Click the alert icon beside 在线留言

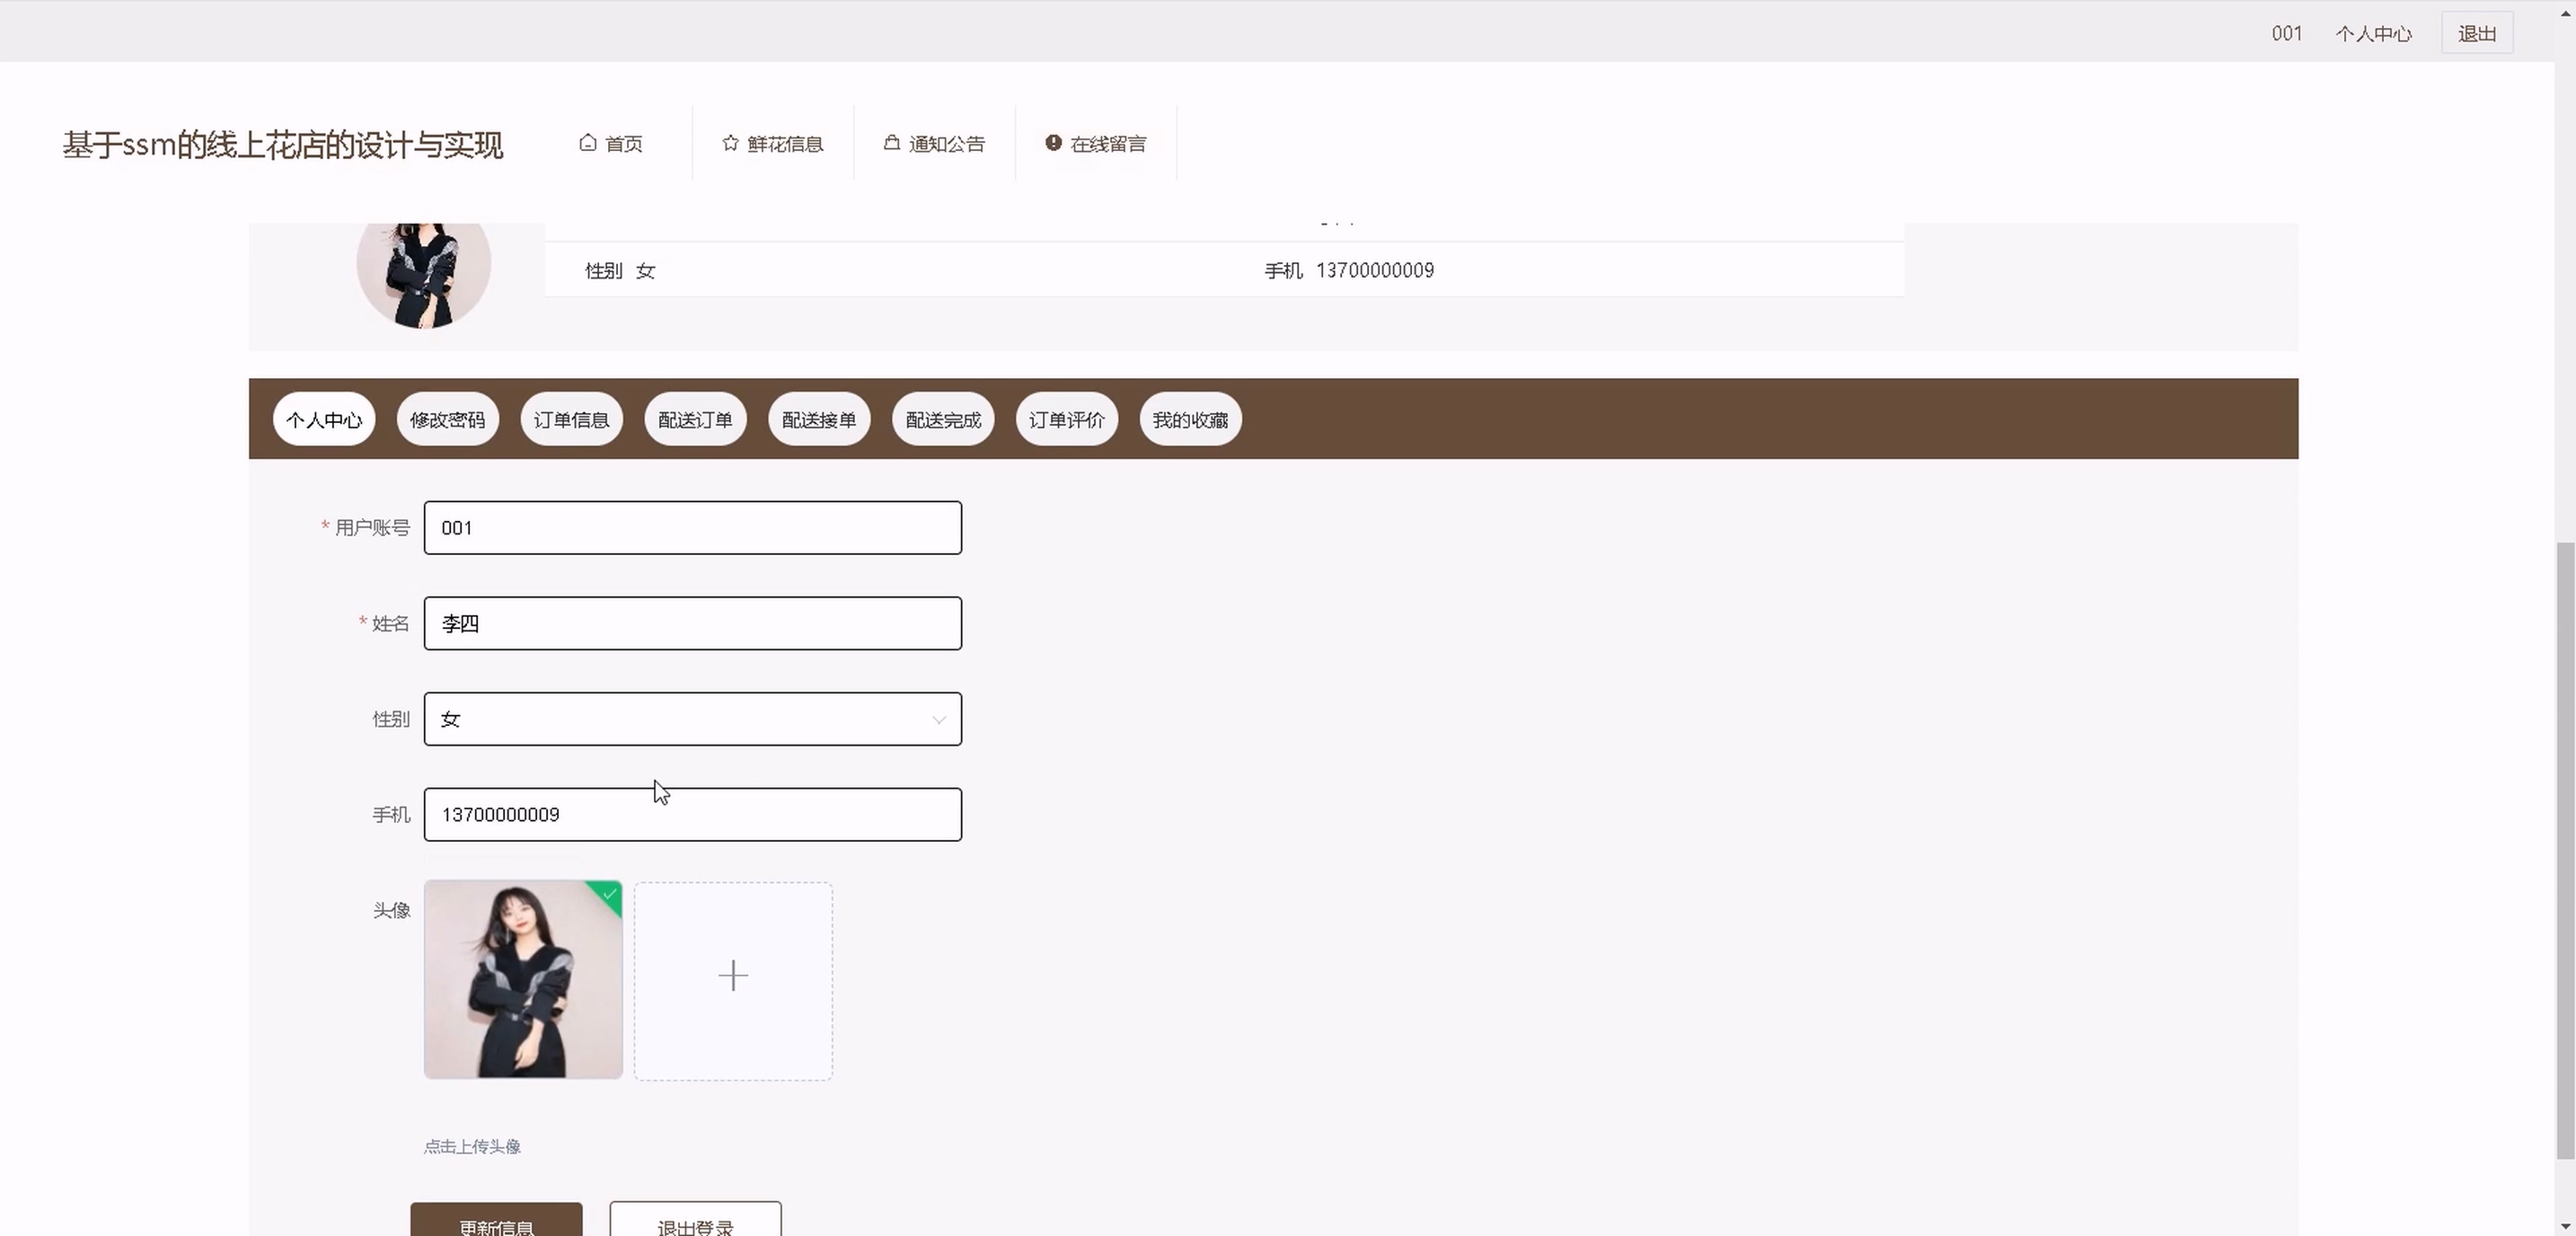pyautogui.click(x=1053, y=143)
